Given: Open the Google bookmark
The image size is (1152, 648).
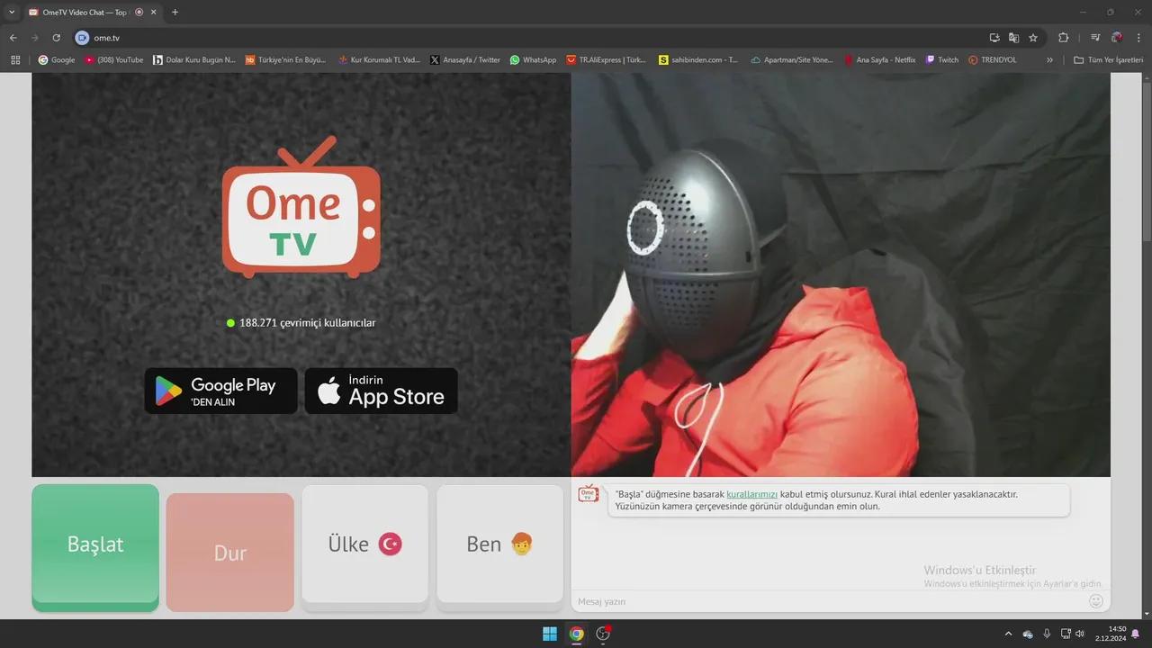Looking at the screenshot, I should coord(56,60).
